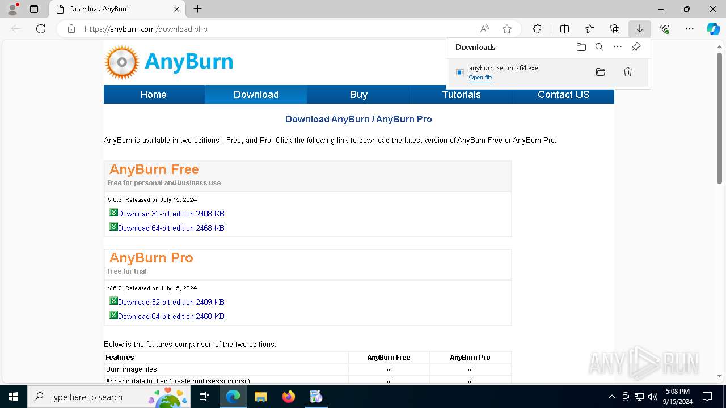This screenshot has height=408, width=726.
Task: Open the tab actions menu icon
Action: [x=34, y=9]
